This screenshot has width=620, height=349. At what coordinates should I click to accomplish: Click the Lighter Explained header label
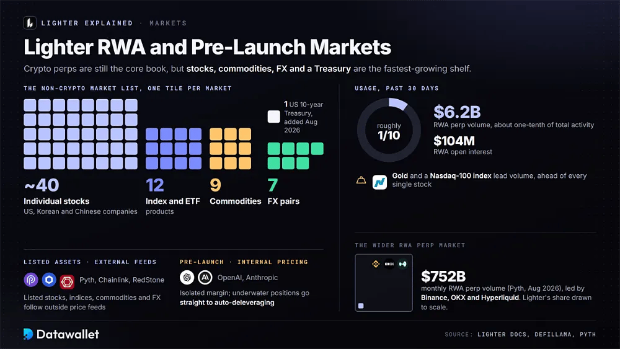[x=87, y=23]
